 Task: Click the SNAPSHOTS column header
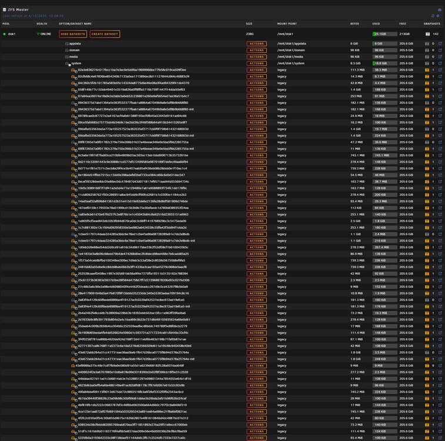(431, 24)
